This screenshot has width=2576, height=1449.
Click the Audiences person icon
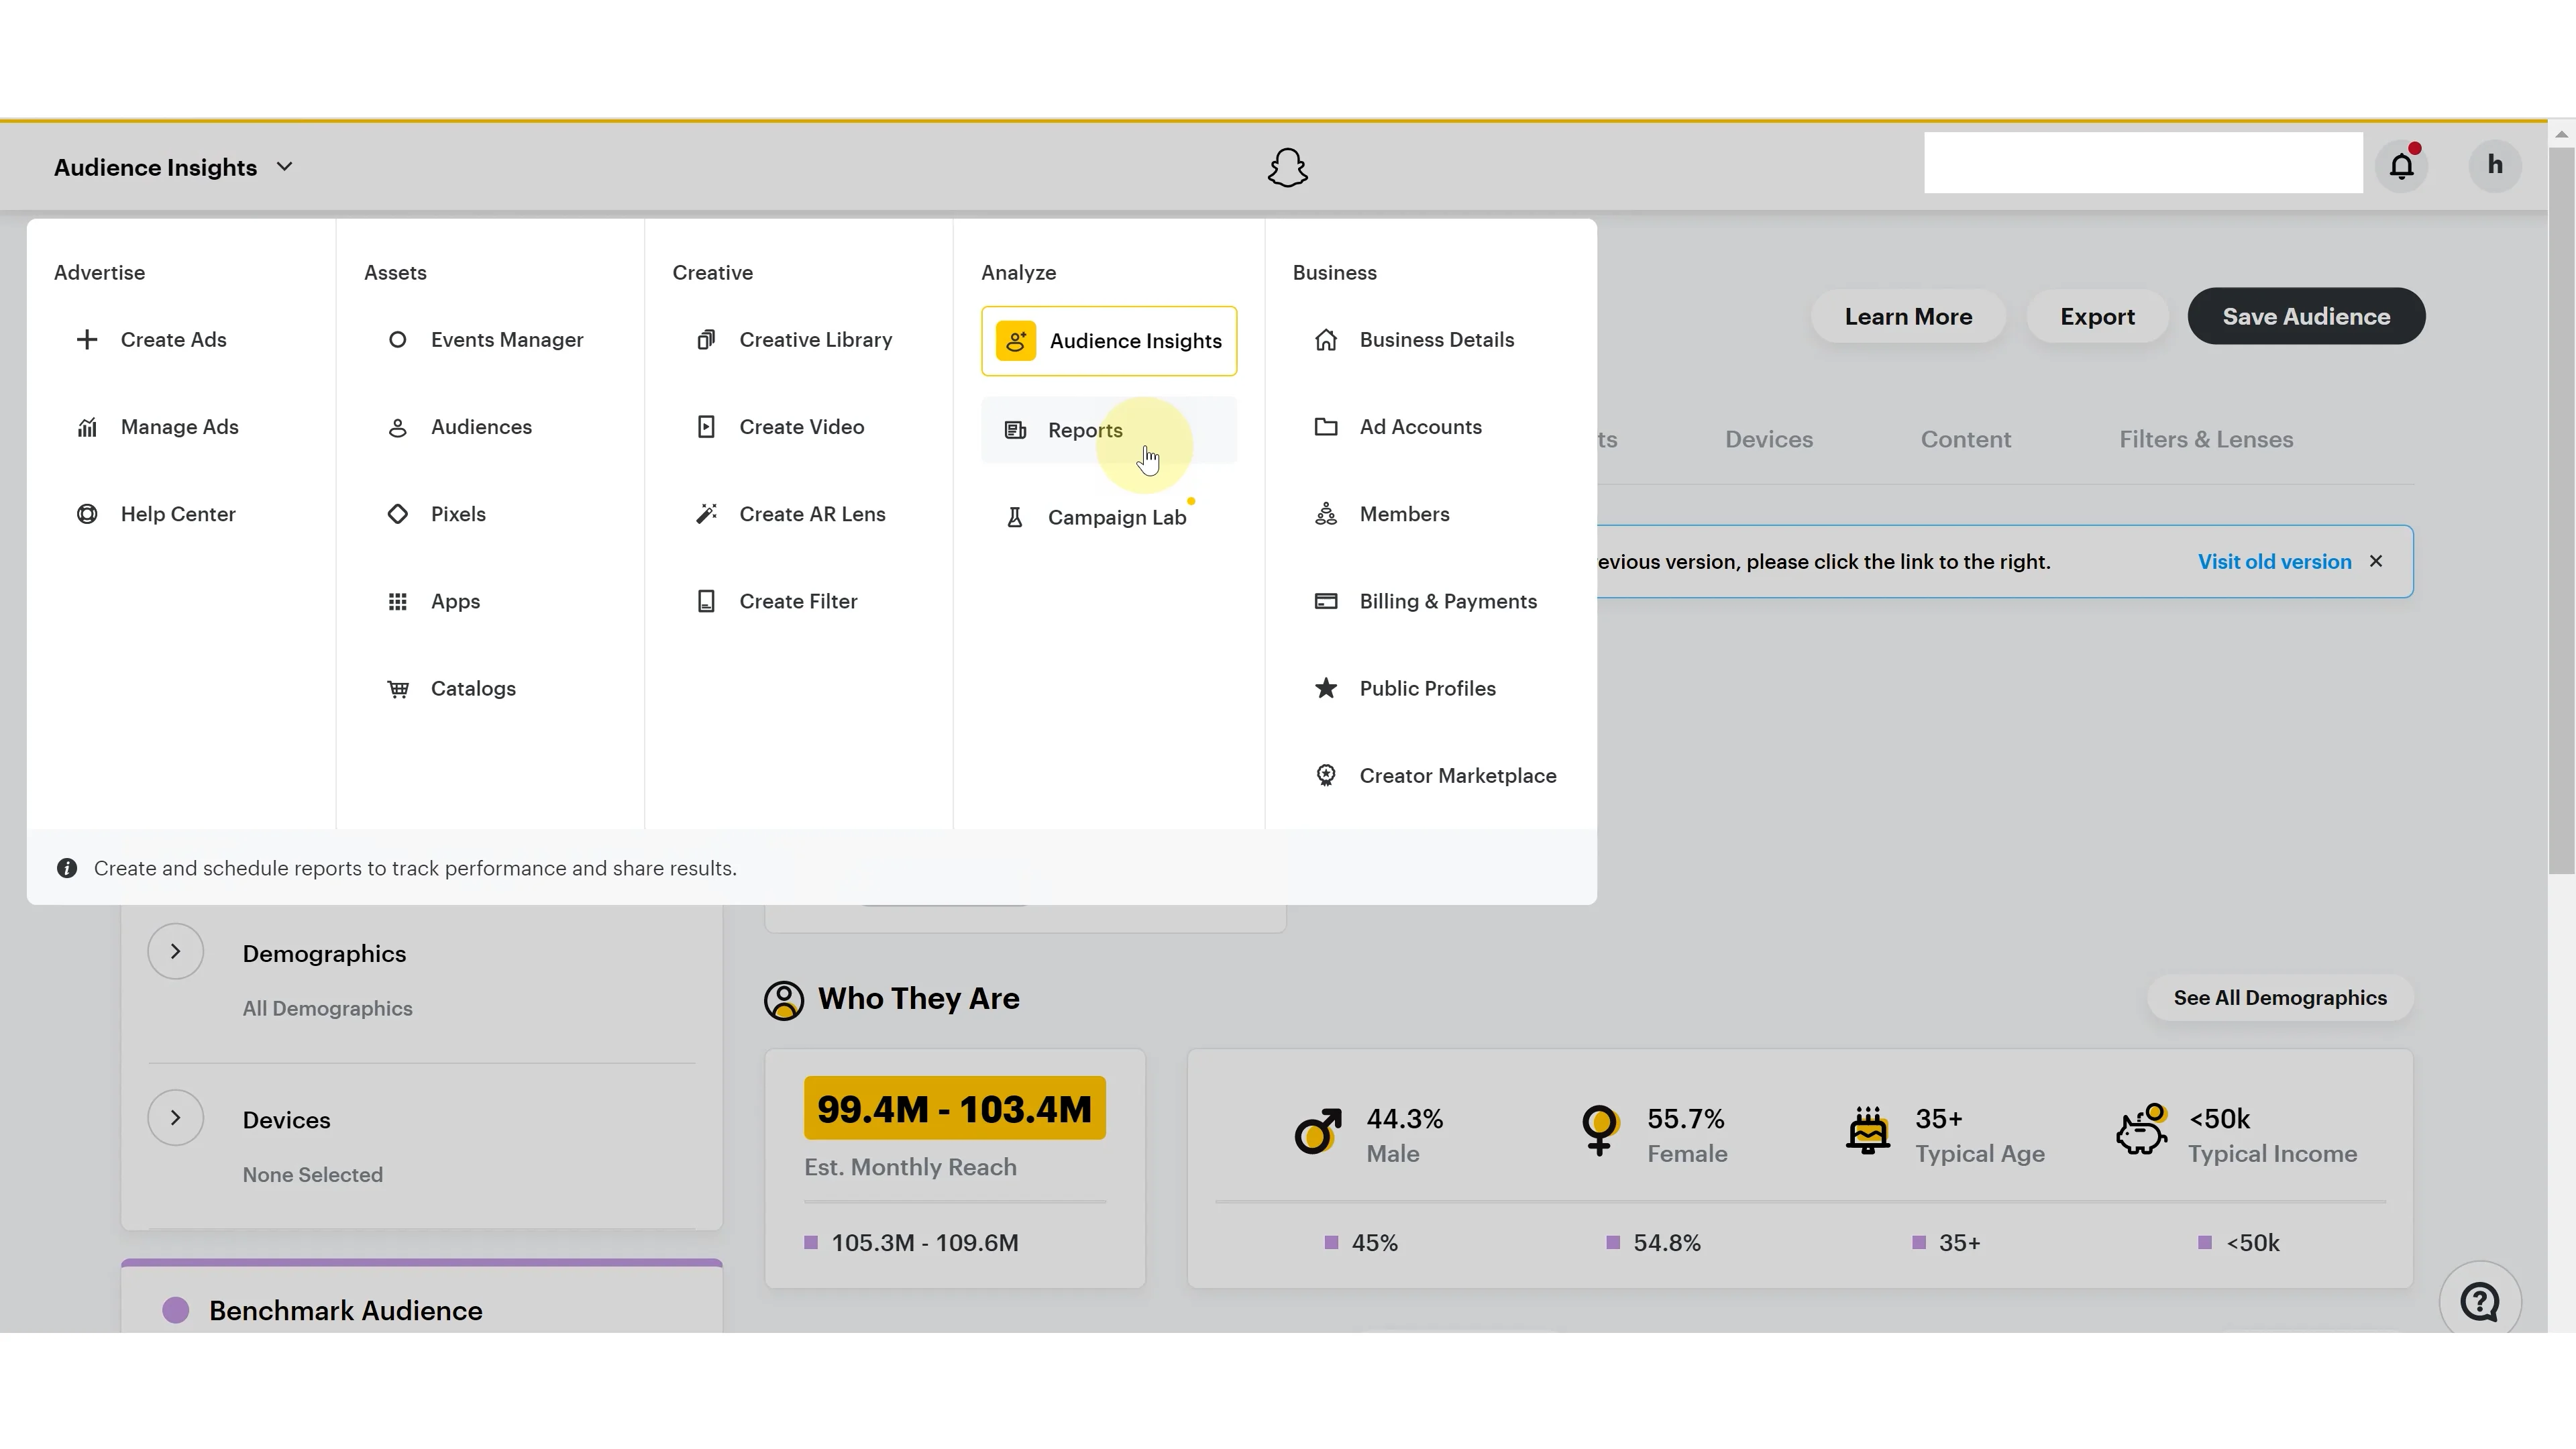(397, 427)
